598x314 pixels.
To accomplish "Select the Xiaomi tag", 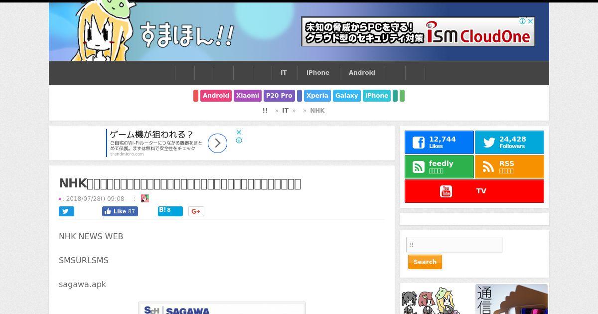I will click(x=248, y=96).
